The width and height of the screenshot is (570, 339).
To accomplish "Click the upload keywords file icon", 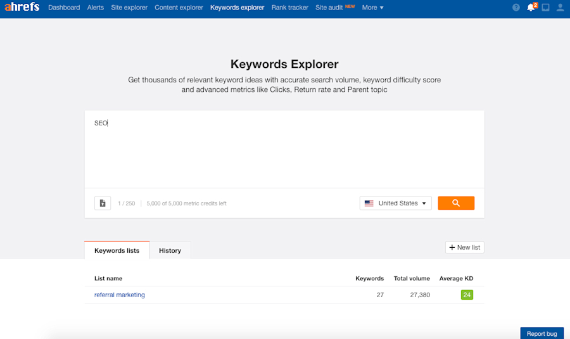I will [103, 203].
